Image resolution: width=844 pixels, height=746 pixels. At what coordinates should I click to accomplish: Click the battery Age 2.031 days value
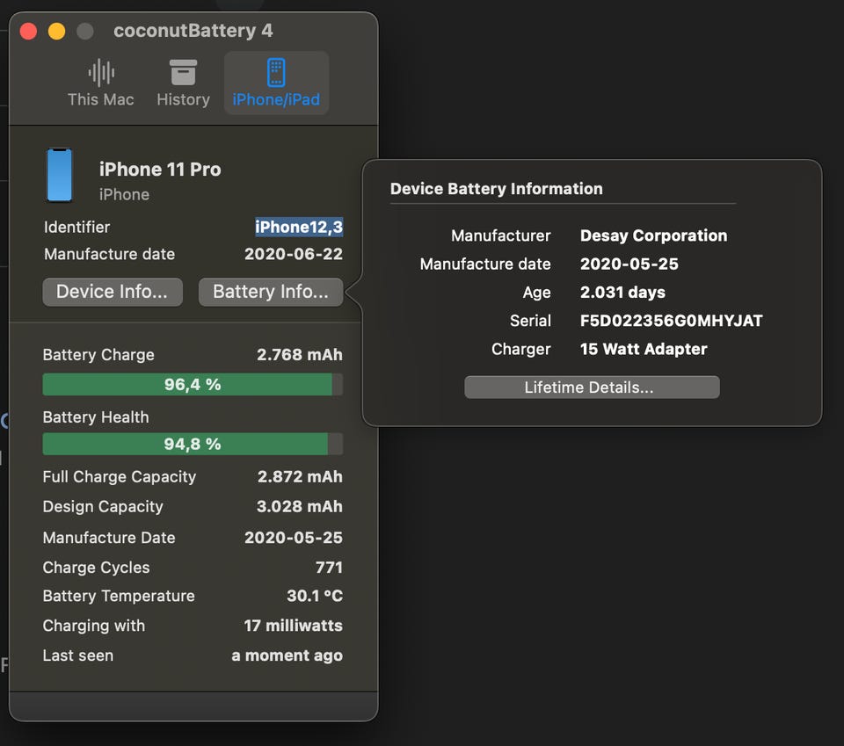click(x=622, y=293)
